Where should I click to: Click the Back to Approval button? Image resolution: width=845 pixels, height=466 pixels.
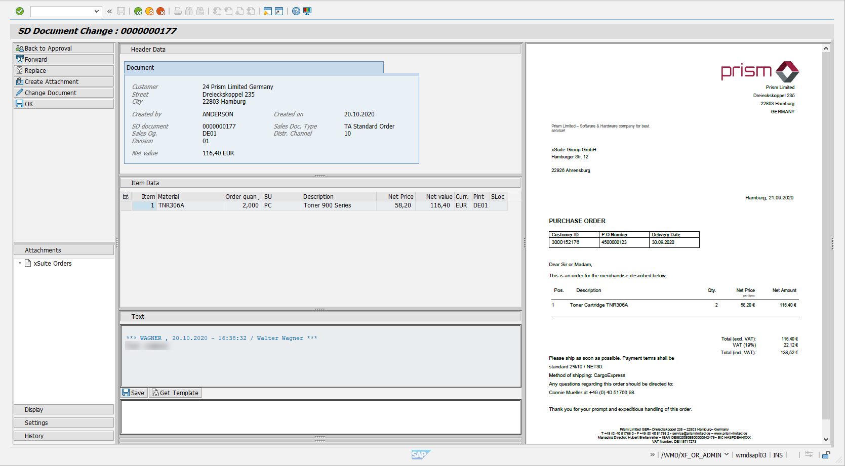click(x=64, y=48)
